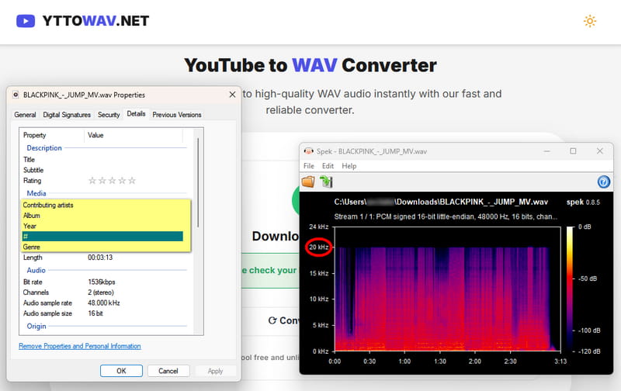Maximize the Spek window
The height and width of the screenshot is (391, 621).
tap(573, 151)
